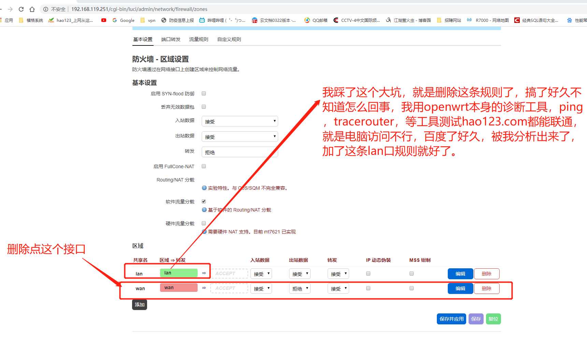Open the Google bookmark

123,21
